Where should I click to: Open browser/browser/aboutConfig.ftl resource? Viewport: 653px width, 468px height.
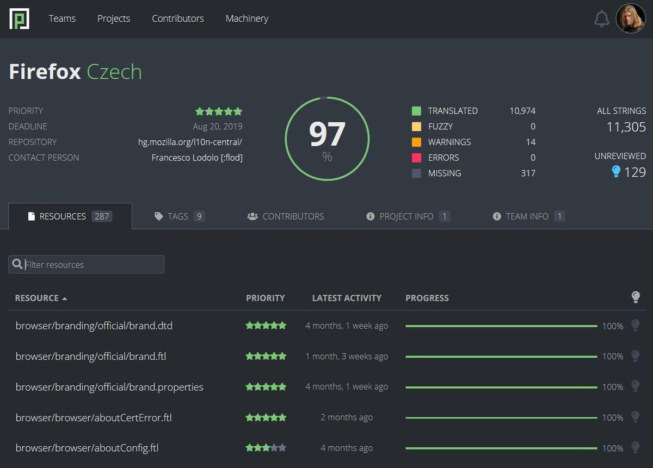tap(87, 448)
